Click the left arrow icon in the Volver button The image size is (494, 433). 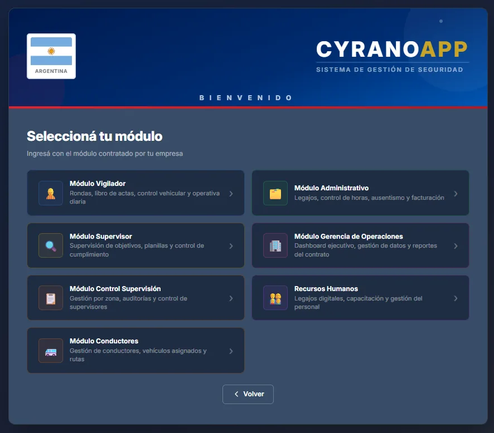tap(236, 394)
